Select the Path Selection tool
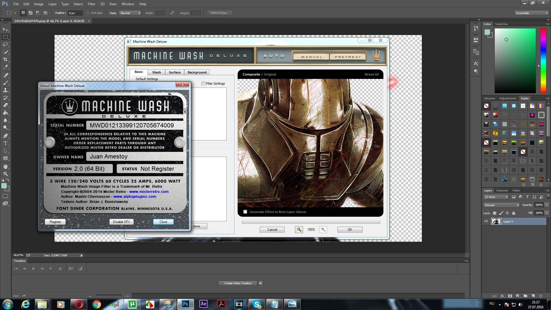Screen dimensions: 551x310 [x=5, y=151]
